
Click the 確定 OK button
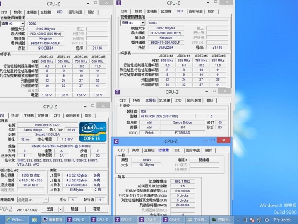pyautogui.click(x=97, y=209)
